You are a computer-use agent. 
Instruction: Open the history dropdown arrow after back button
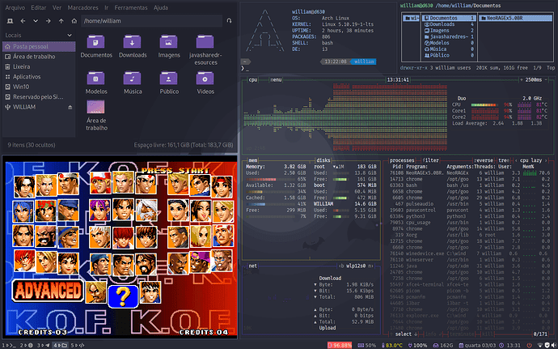pos(36,21)
